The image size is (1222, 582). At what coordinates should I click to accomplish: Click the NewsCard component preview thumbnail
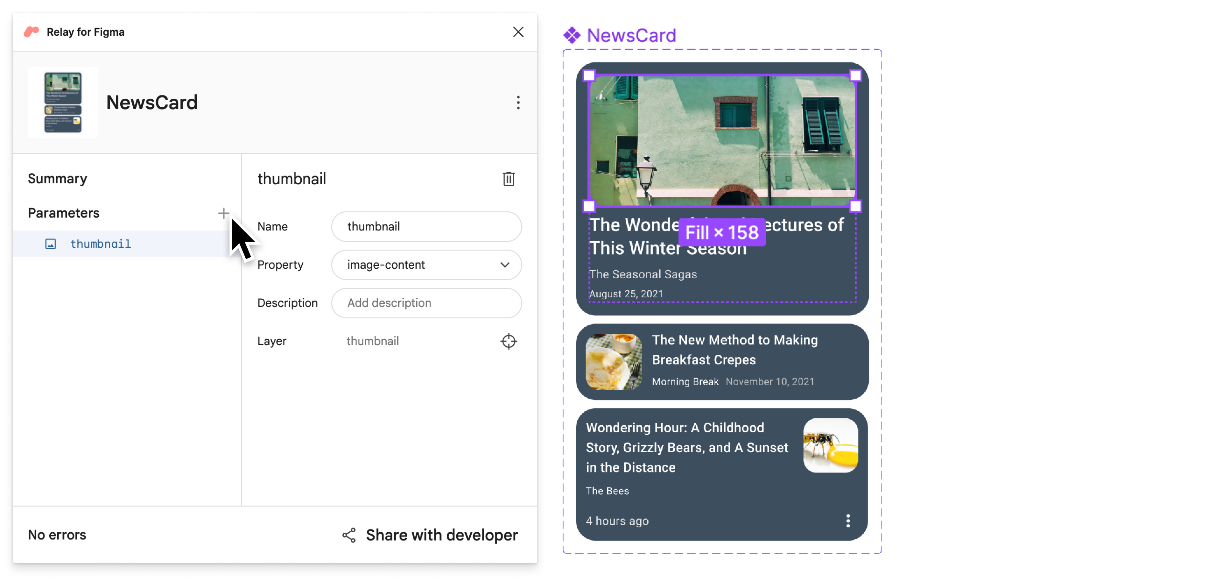[63, 102]
